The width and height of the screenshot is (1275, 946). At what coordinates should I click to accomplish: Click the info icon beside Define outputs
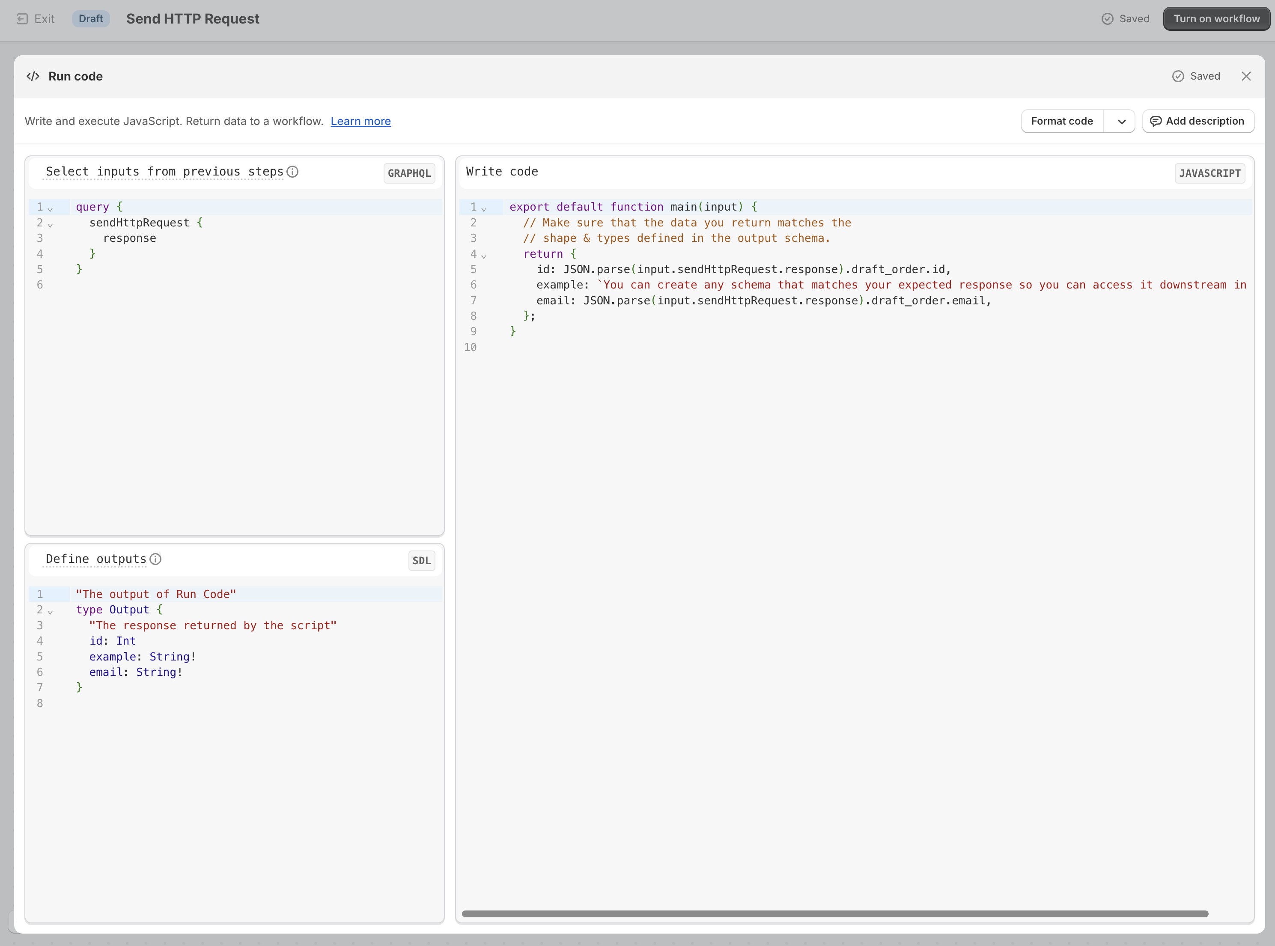click(x=155, y=559)
